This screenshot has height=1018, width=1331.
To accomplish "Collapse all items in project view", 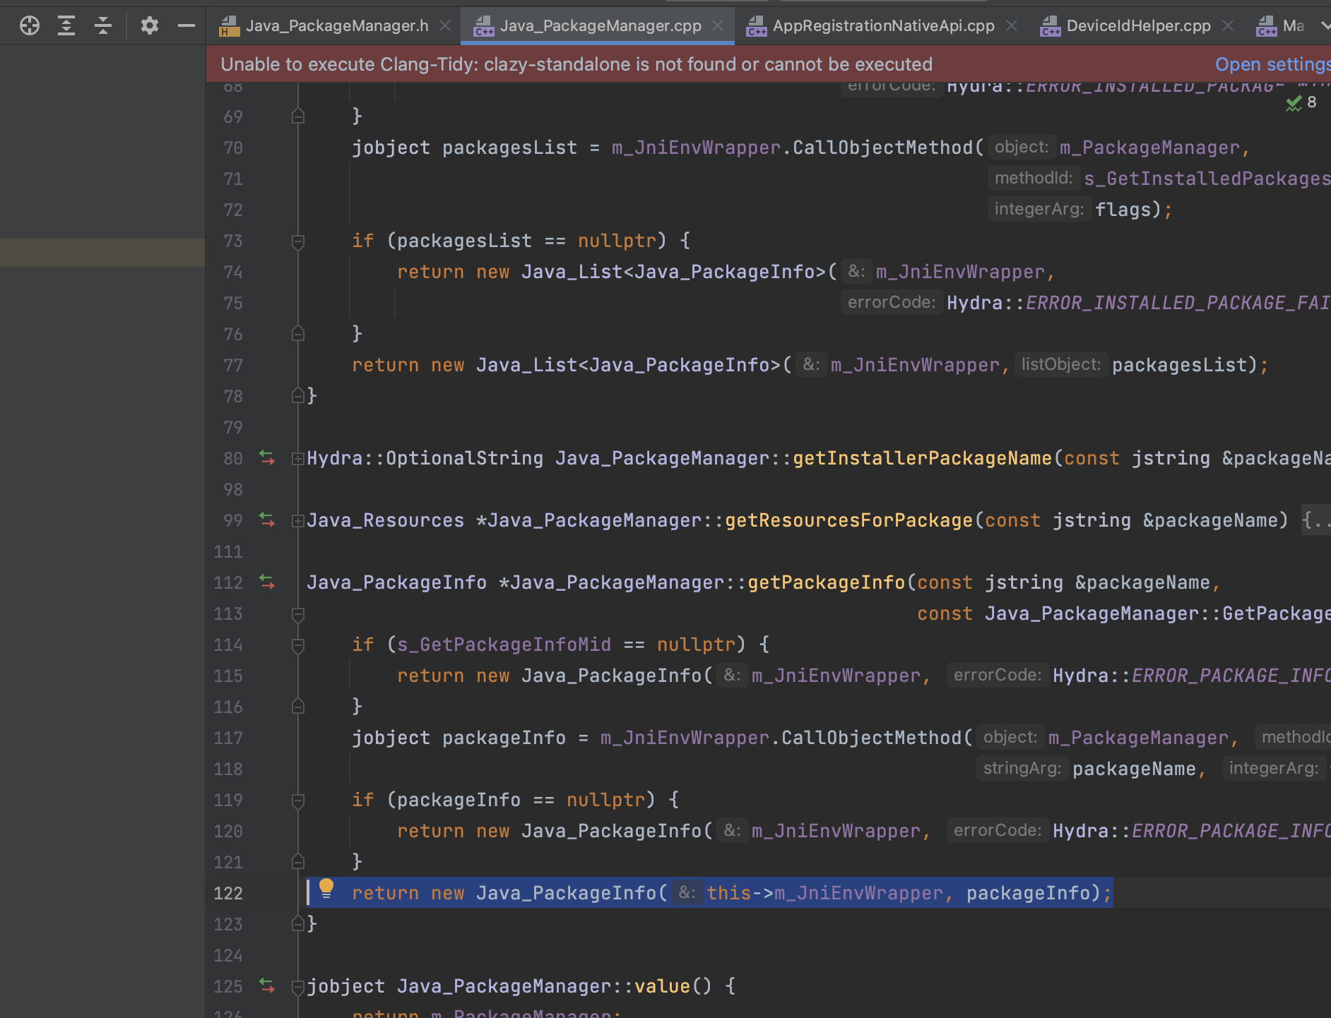I will [104, 25].
